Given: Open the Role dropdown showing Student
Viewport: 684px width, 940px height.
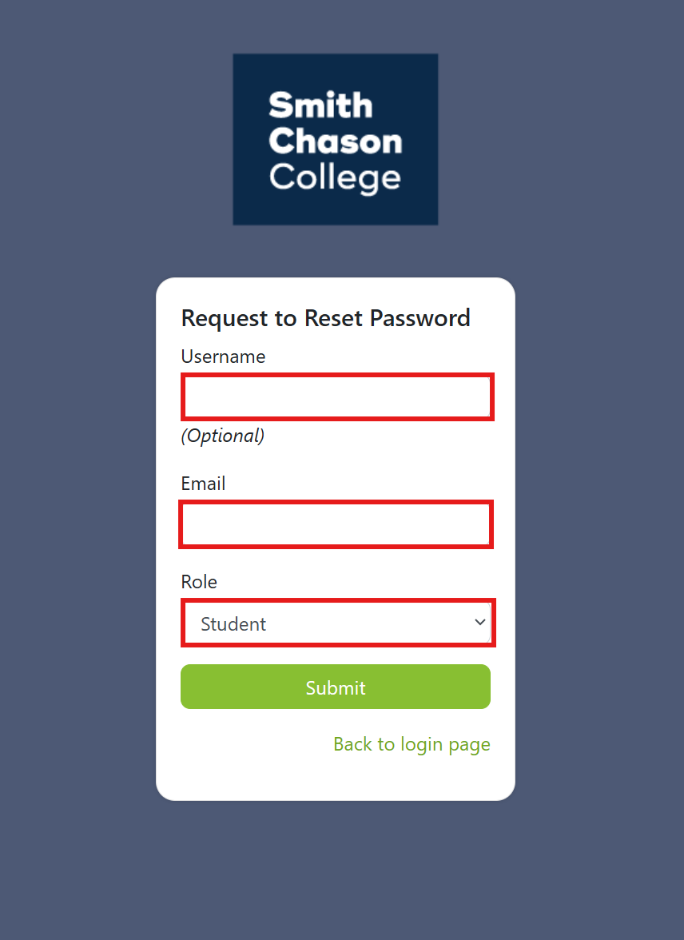Looking at the screenshot, I should pos(337,623).
